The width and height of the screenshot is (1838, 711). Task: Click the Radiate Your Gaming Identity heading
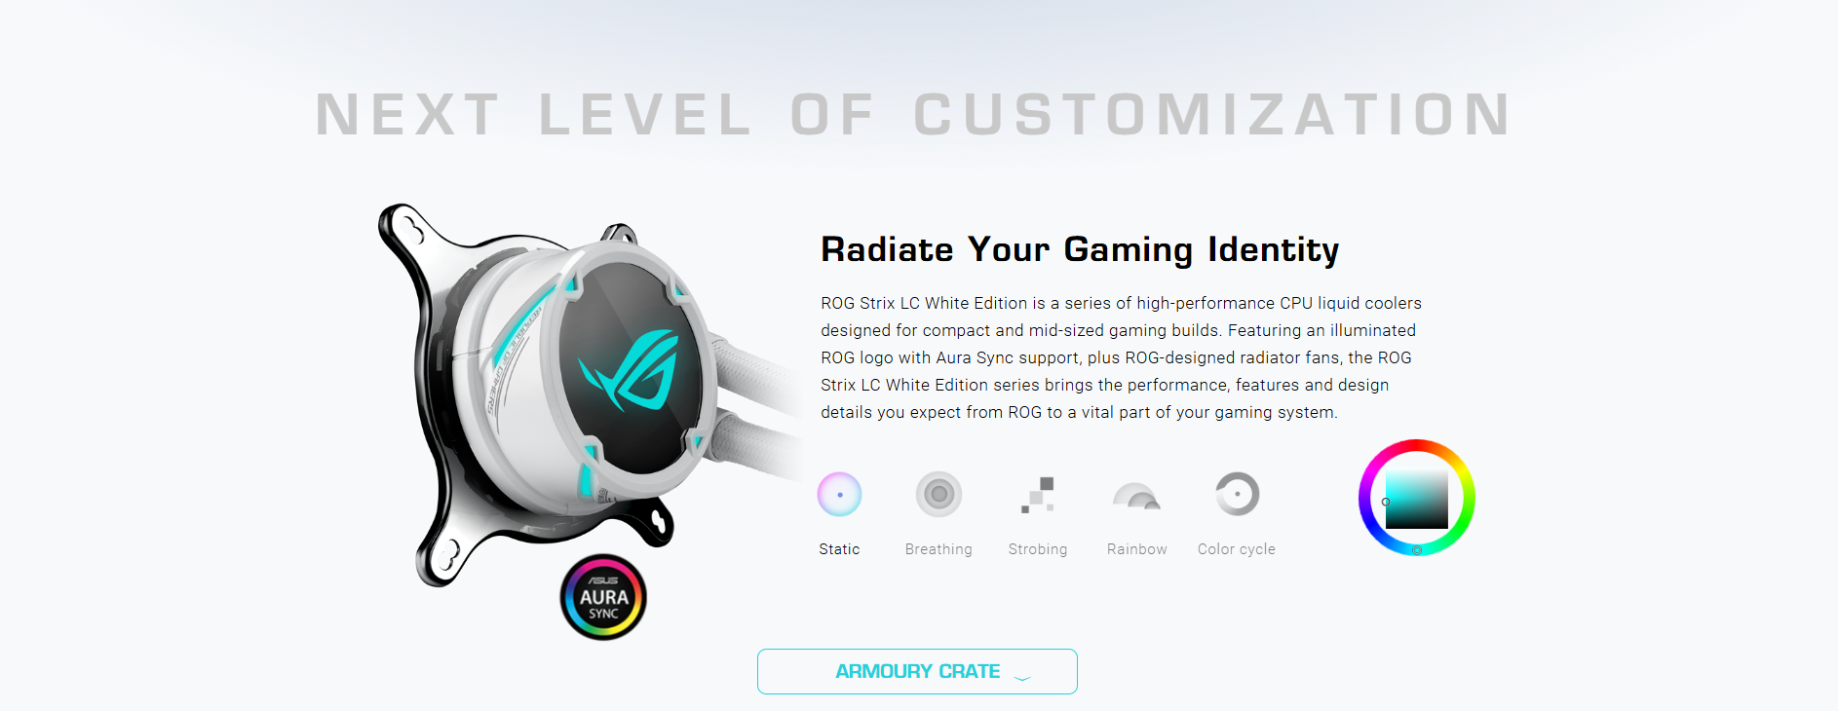1080,250
